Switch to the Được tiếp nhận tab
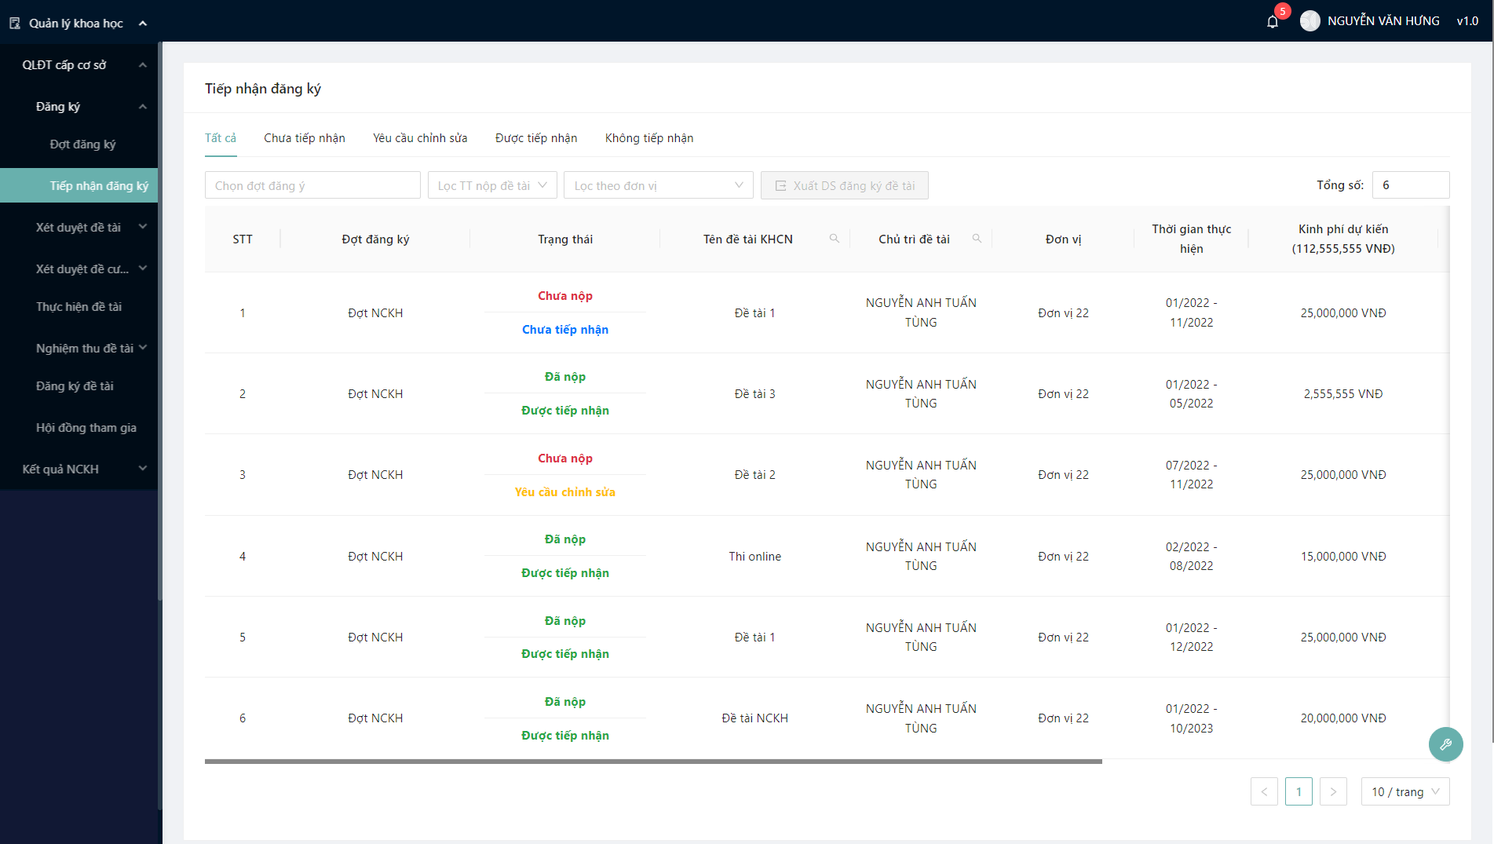 (x=536, y=138)
